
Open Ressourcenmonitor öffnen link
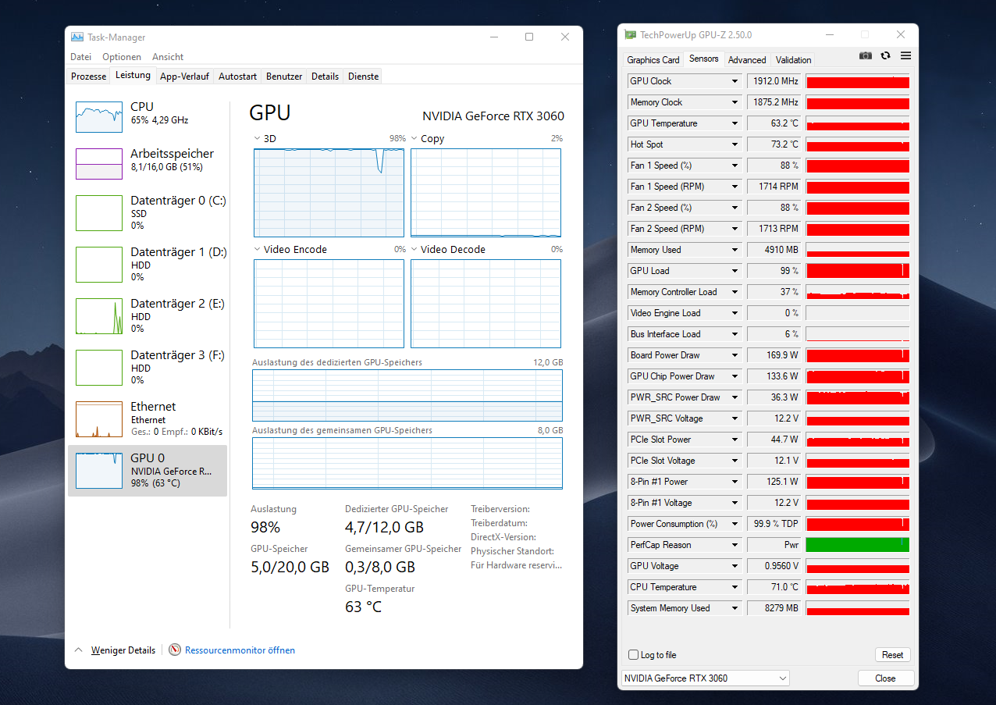[x=240, y=650]
